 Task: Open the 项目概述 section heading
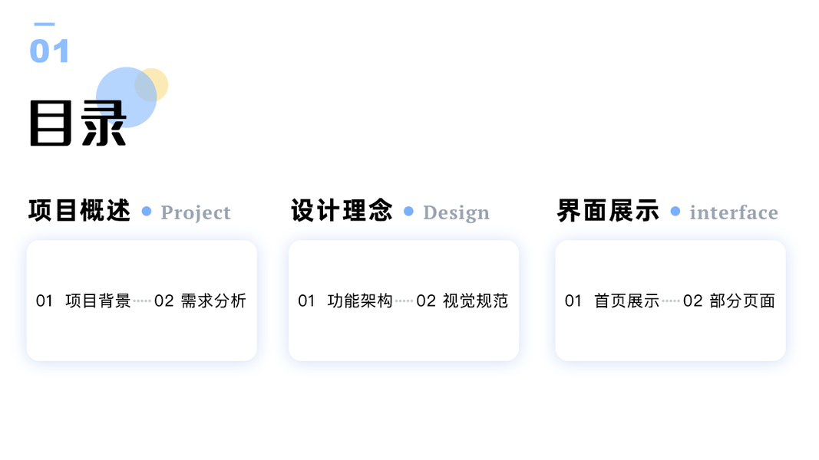pos(80,211)
